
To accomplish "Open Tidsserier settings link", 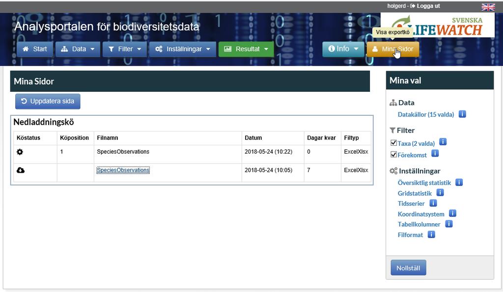I will (x=411, y=204).
